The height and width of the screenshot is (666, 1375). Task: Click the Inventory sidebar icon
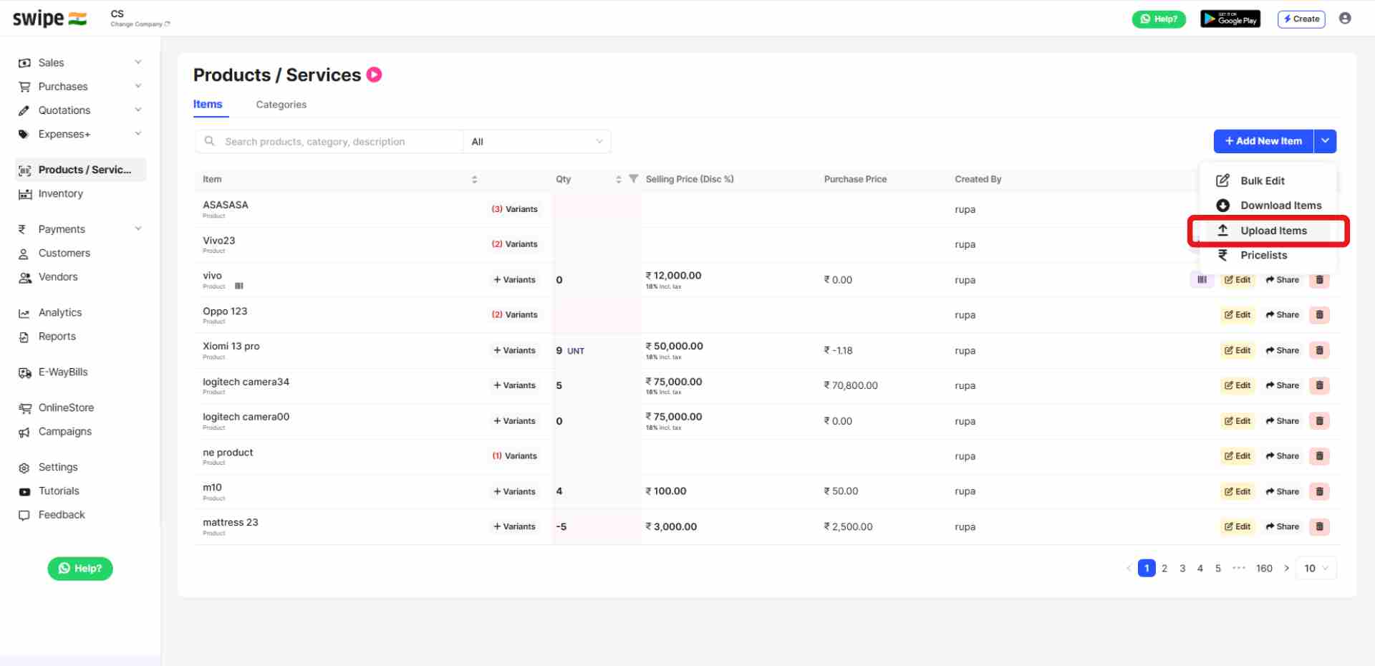24,194
